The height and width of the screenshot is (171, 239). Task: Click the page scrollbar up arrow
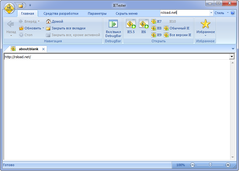pos(233,63)
